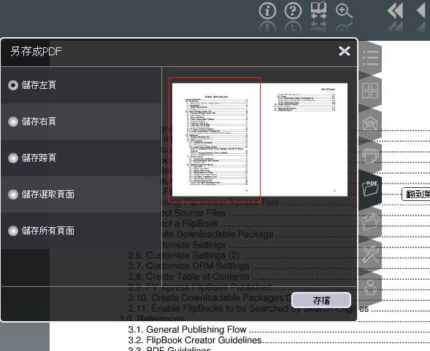Screen dimensions: 430x351
Task: Click the 存檔 save button
Action: [x=321, y=300]
